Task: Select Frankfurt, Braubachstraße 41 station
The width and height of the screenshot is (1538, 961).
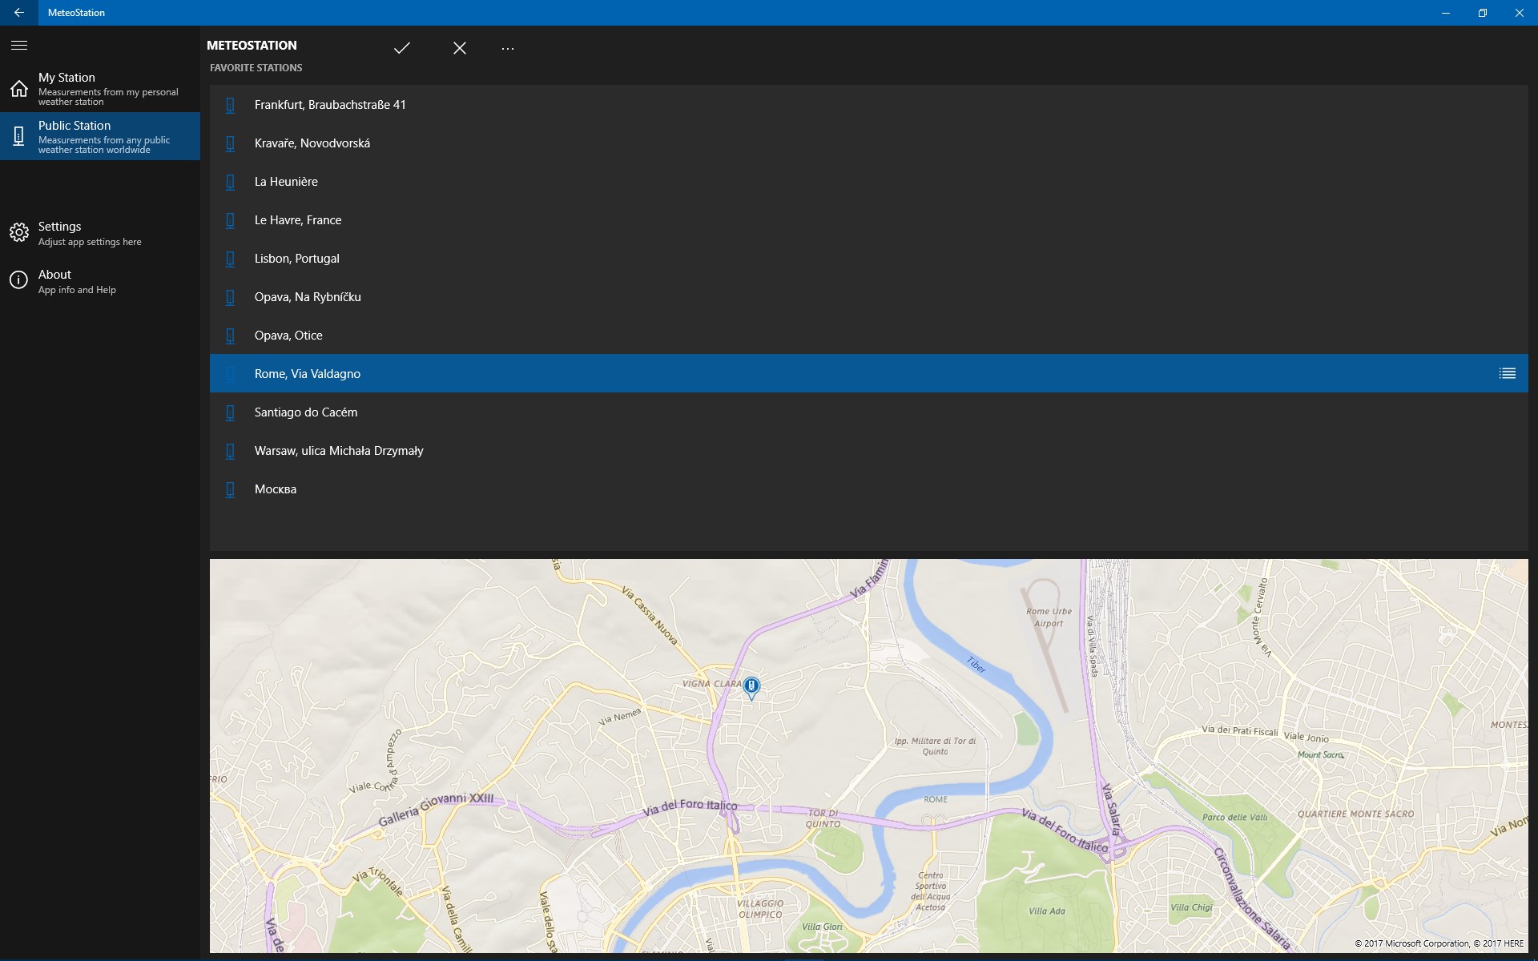Action: (x=330, y=104)
